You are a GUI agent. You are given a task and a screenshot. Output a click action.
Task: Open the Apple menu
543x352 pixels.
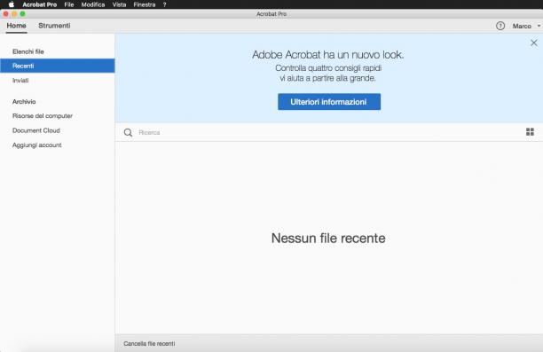pyautogui.click(x=11, y=4)
